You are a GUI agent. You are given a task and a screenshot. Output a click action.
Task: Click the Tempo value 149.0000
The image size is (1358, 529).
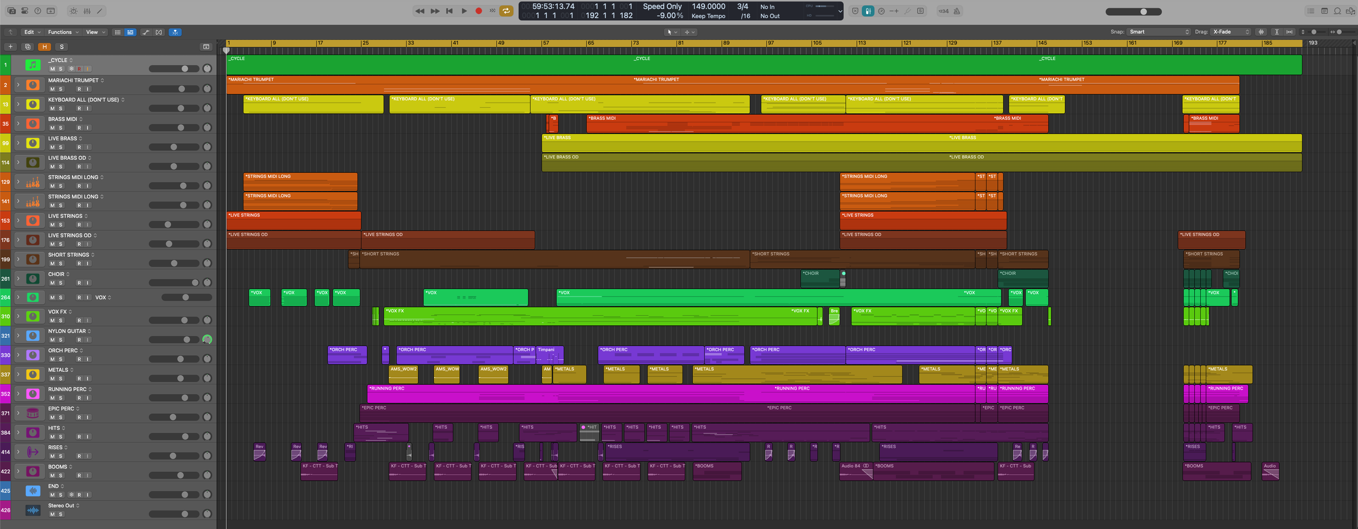pyautogui.click(x=708, y=7)
